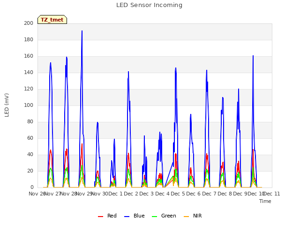The image size is (300, 225).
Task: Toggle the Blue series legend entry
Action: 135,216
